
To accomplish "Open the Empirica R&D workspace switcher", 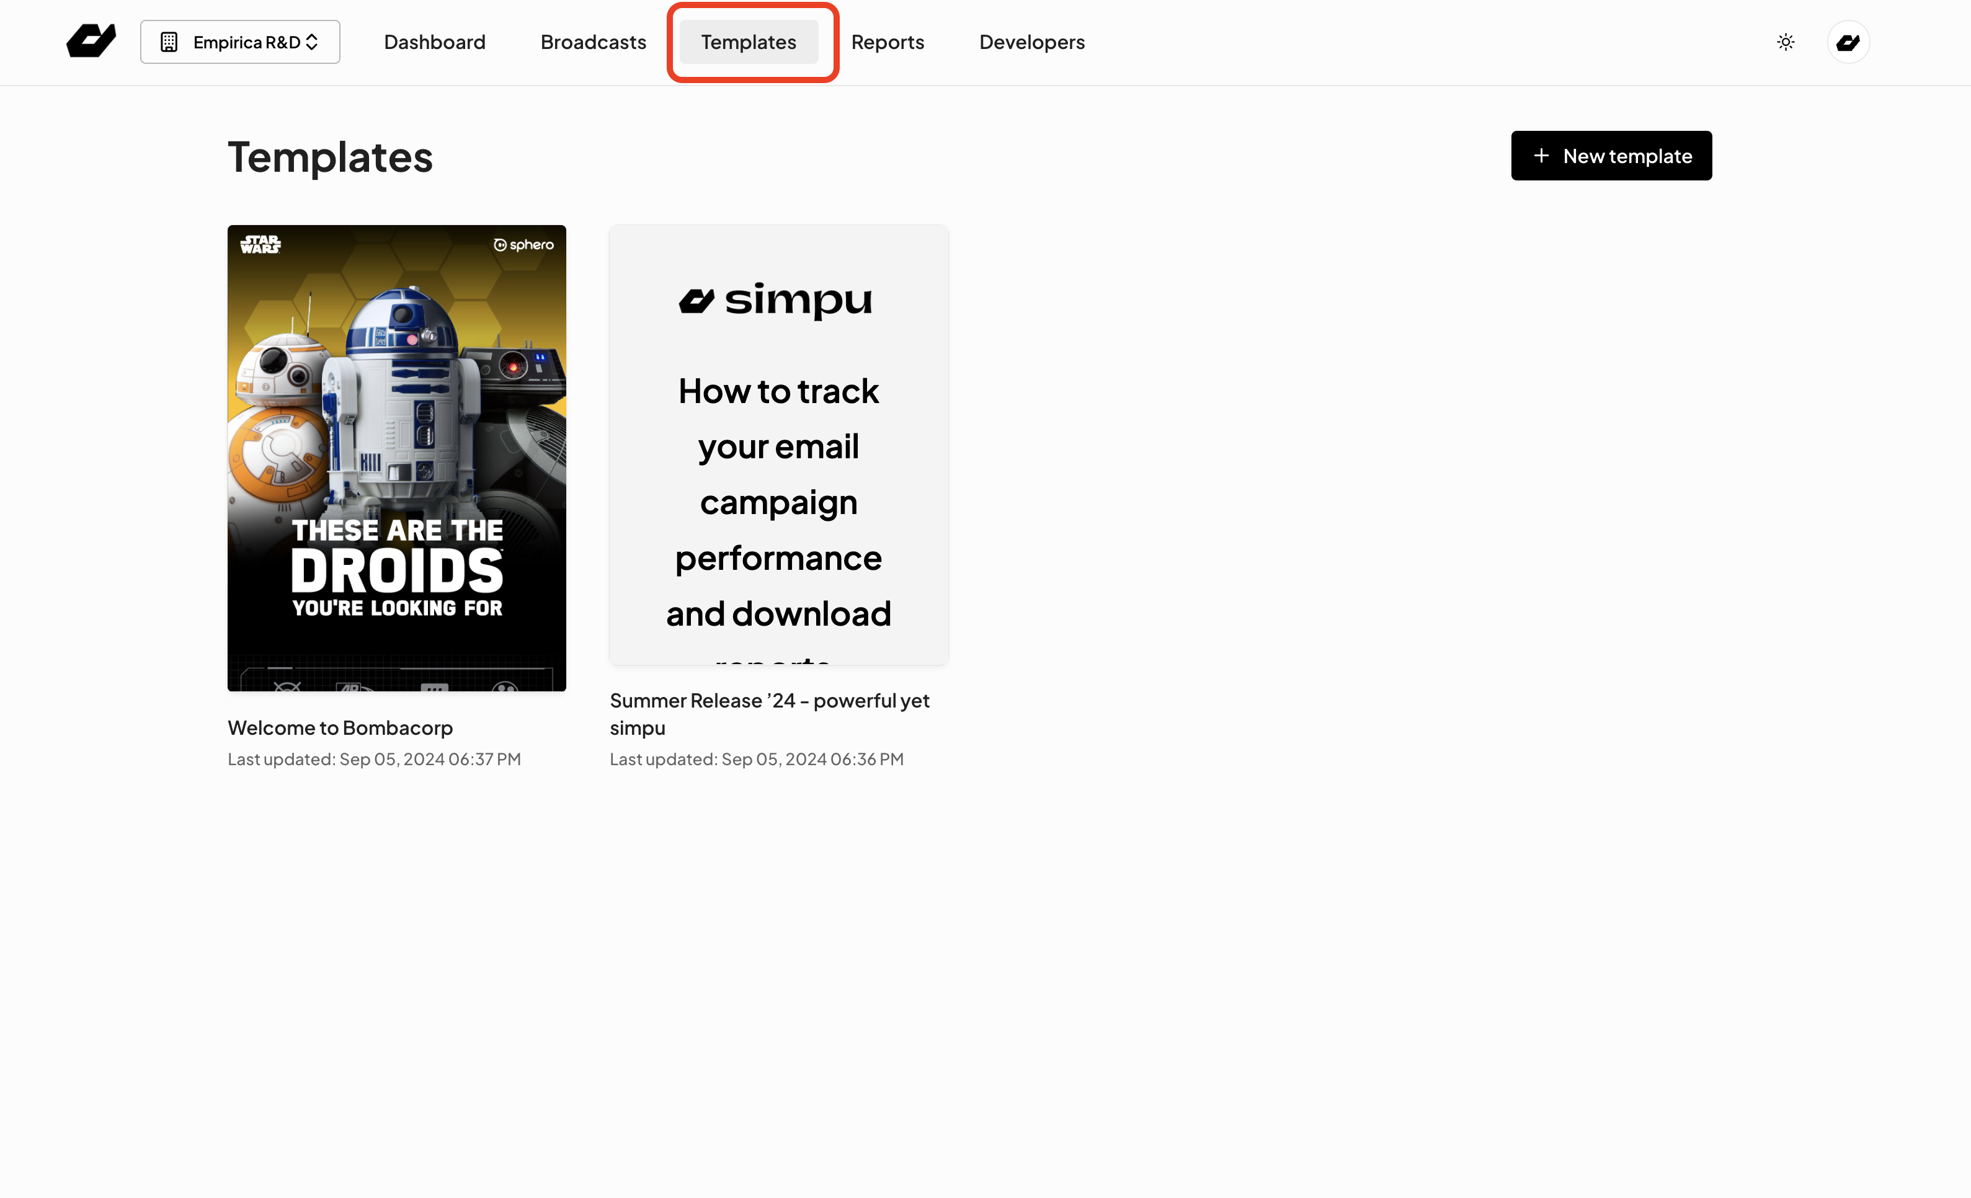I will click(x=240, y=42).
